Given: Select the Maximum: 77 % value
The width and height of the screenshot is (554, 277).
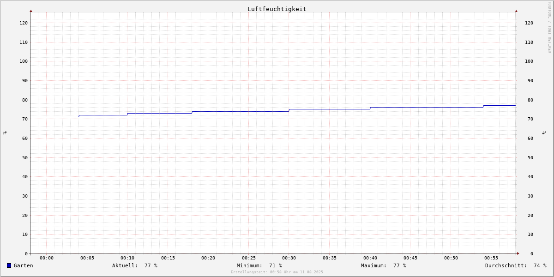Looking at the screenshot, I should click(x=384, y=265).
